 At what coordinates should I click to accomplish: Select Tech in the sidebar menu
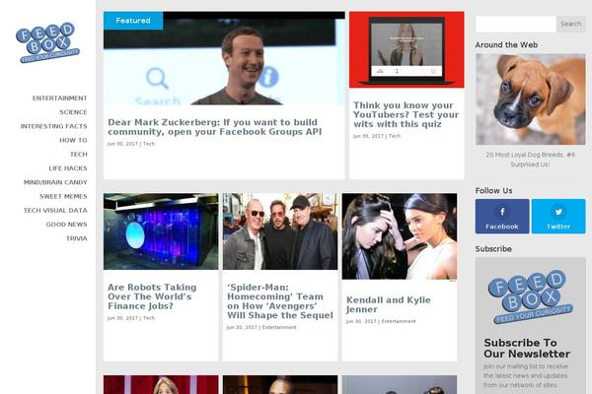tap(79, 155)
